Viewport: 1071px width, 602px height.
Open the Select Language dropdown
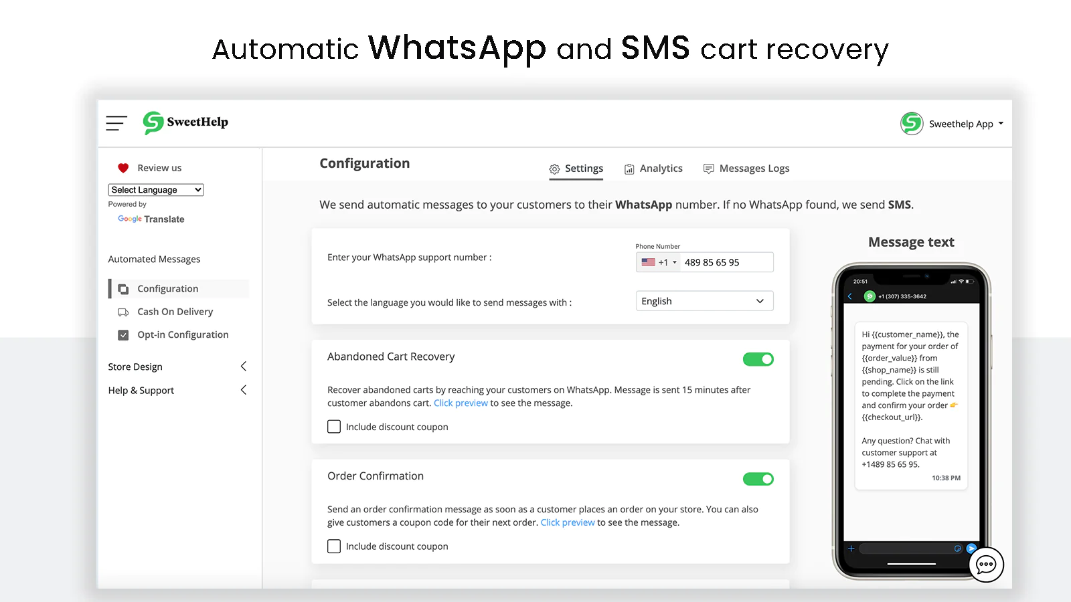click(x=156, y=190)
